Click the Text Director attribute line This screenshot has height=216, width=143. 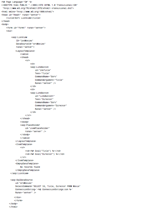(44, 99)
